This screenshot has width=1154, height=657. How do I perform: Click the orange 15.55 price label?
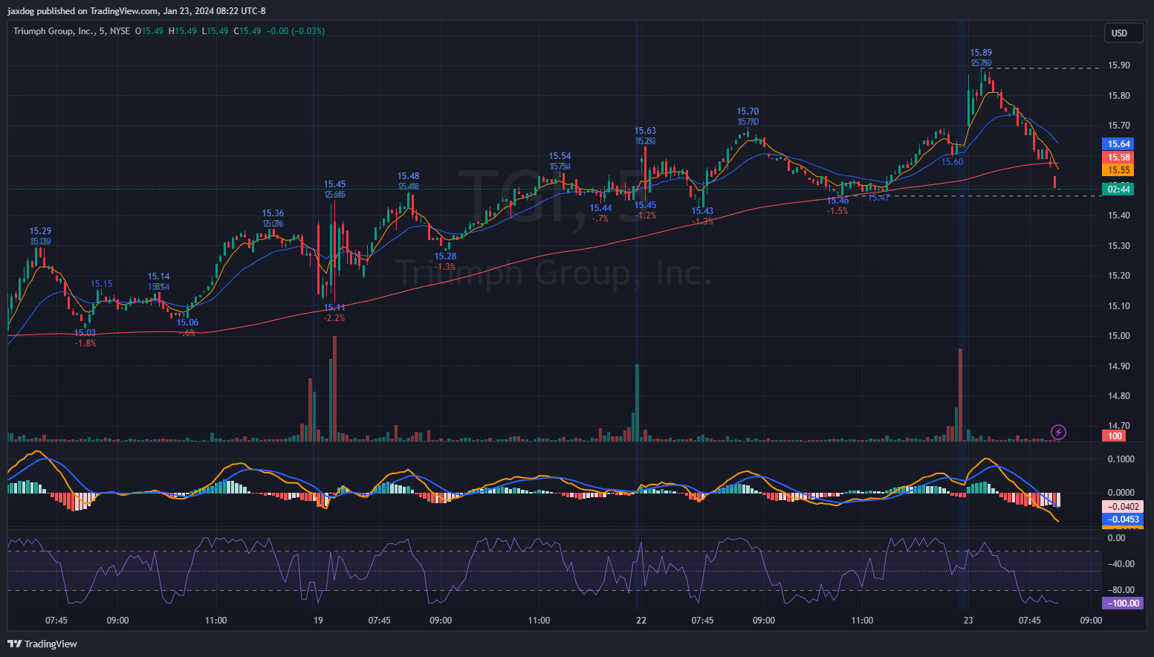[1119, 170]
